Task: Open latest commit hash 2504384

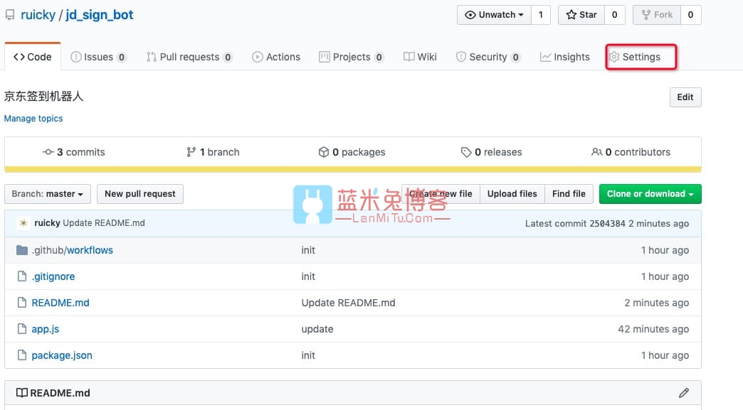Action: tap(608, 224)
